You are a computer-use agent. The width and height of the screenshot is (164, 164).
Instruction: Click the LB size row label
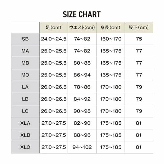pyautogui.click(x=25, y=99)
